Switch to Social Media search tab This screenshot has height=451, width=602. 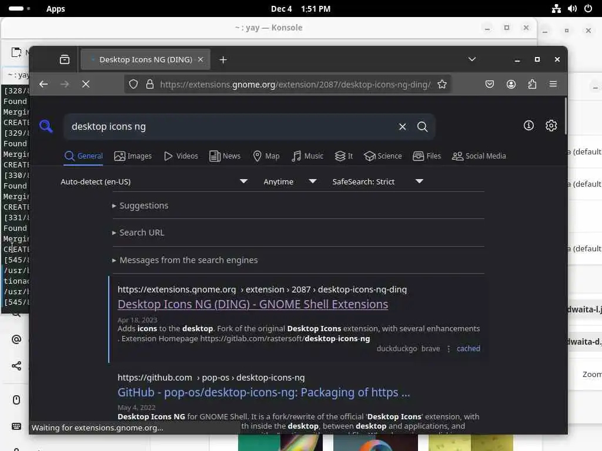tap(479, 156)
